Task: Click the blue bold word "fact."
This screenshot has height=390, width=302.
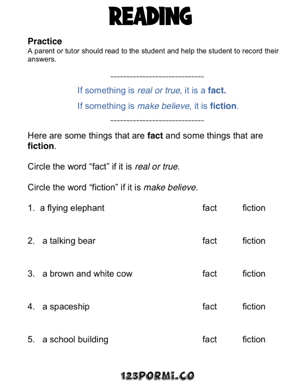Action: tap(217, 91)
